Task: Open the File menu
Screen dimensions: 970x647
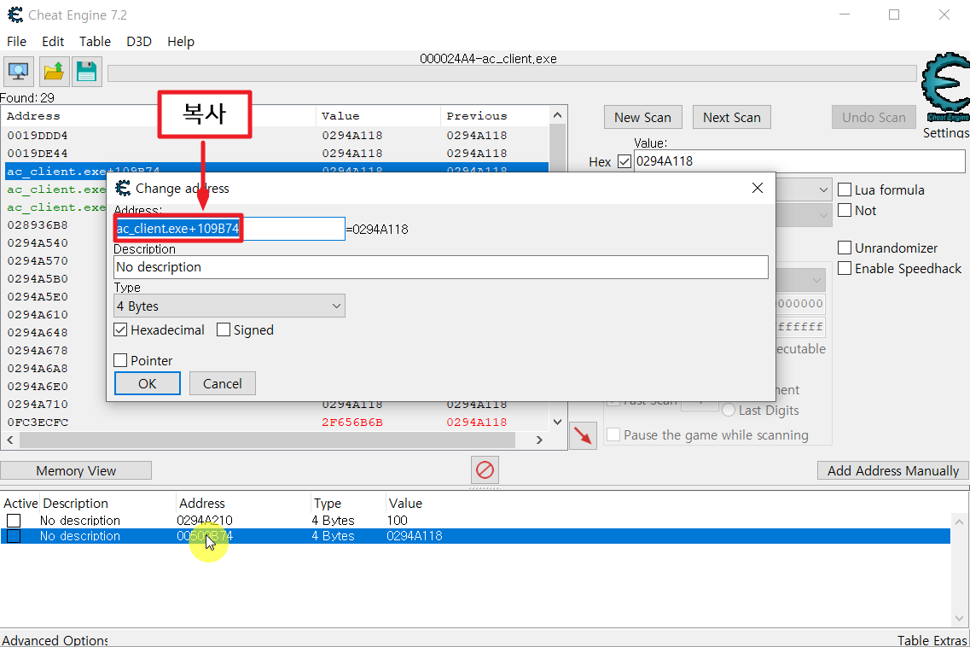Action: pyautogui.click(x=17, y=42)
